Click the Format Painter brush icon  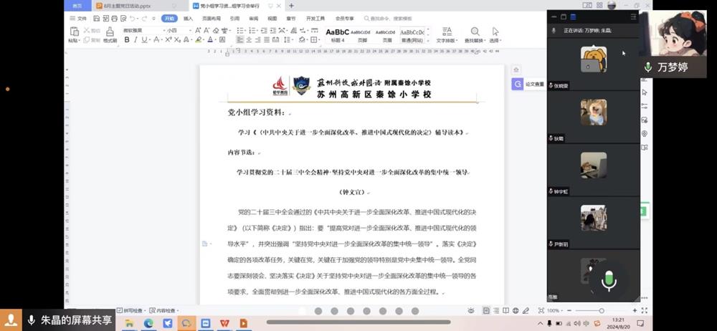[110, 34]
